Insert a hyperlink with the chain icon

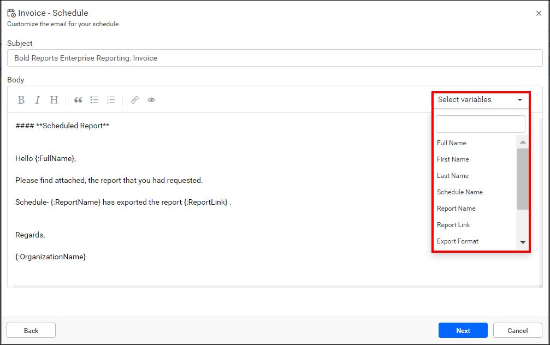click(135, 100)
